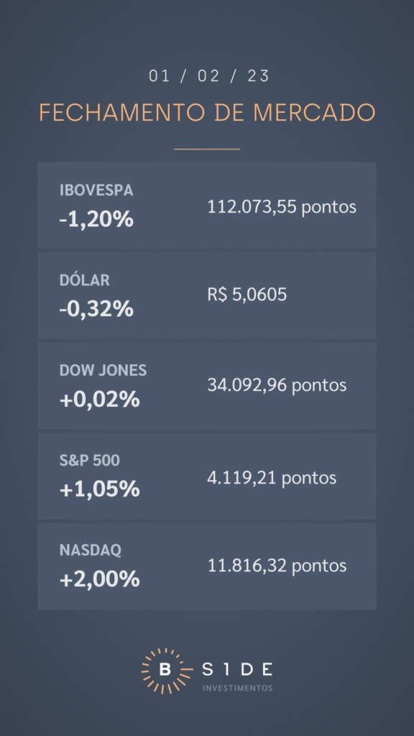Open the DÓLAR row label
Viewport: 414px width, 736px height.
85,280
